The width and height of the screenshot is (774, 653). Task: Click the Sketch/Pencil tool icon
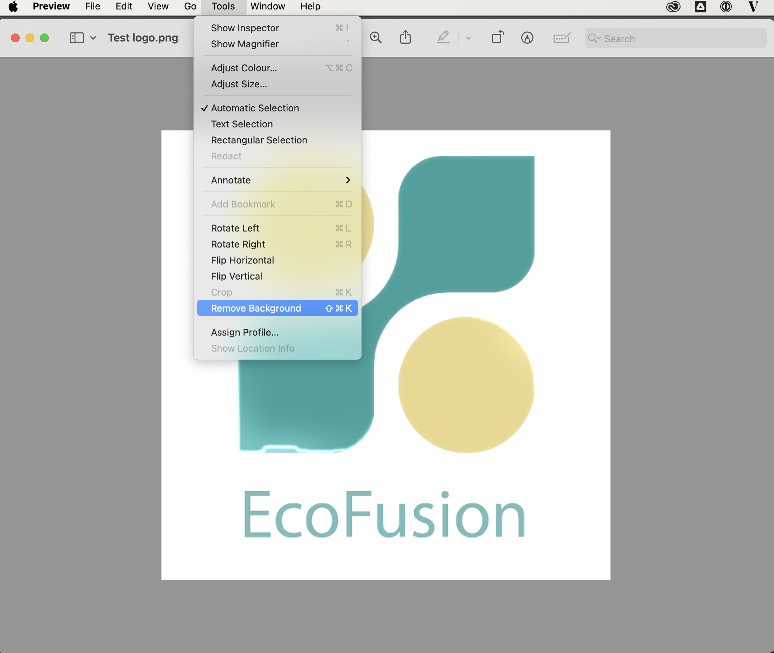(443, 37)
